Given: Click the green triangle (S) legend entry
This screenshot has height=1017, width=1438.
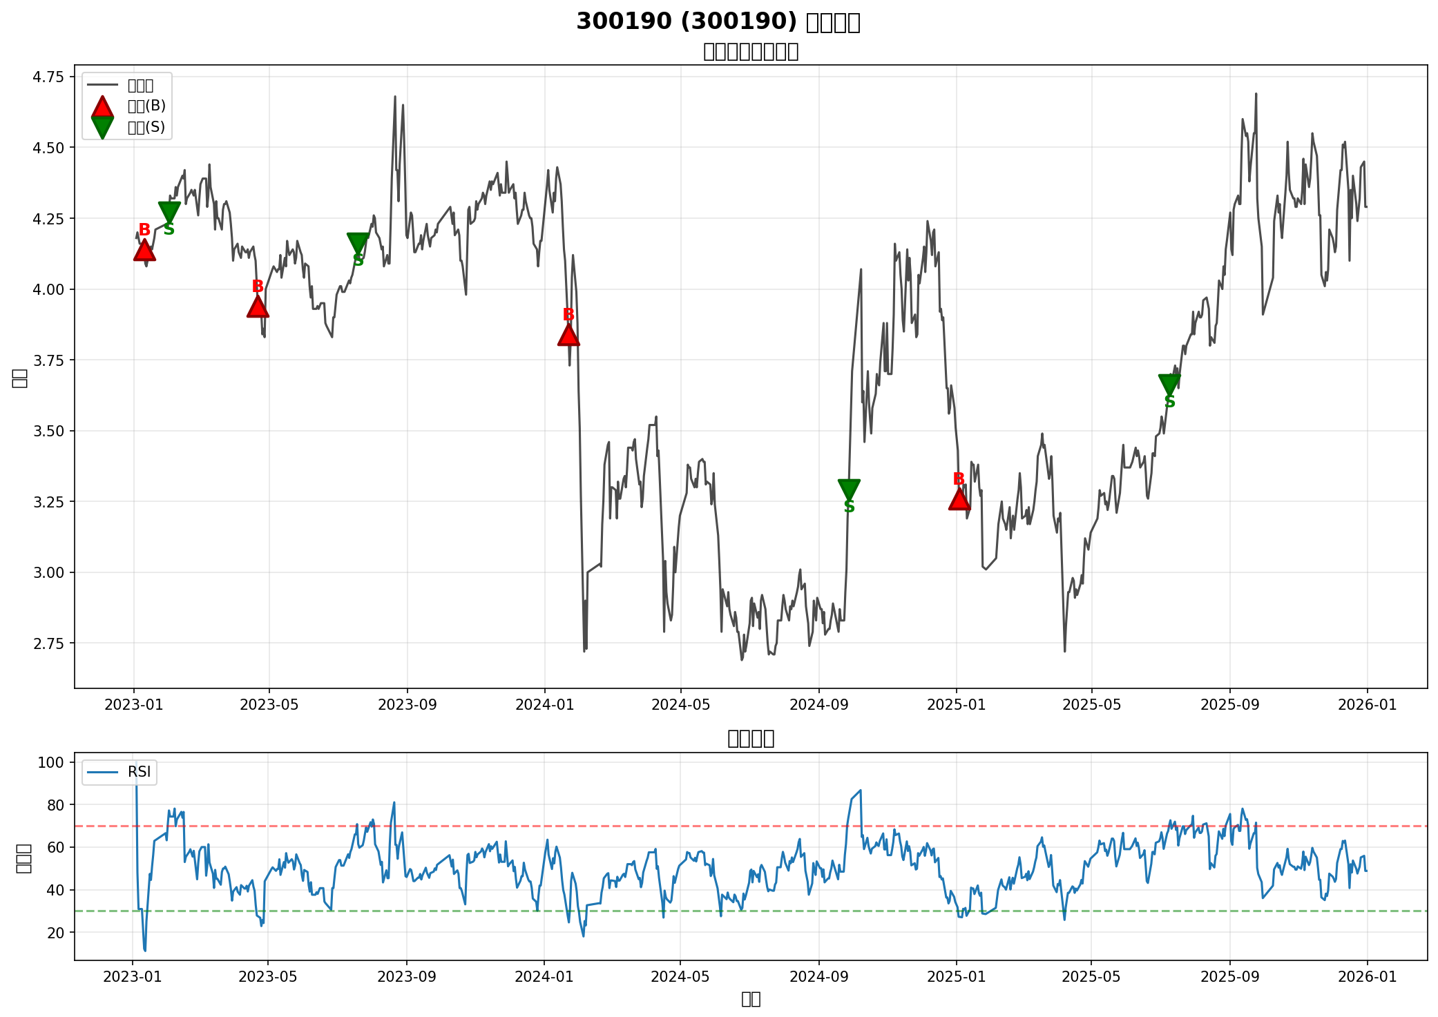Looking at the screenshot, I should (102, 128).
